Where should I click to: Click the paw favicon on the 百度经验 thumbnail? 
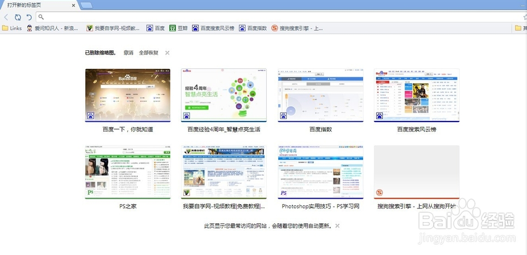coord(186,115)
